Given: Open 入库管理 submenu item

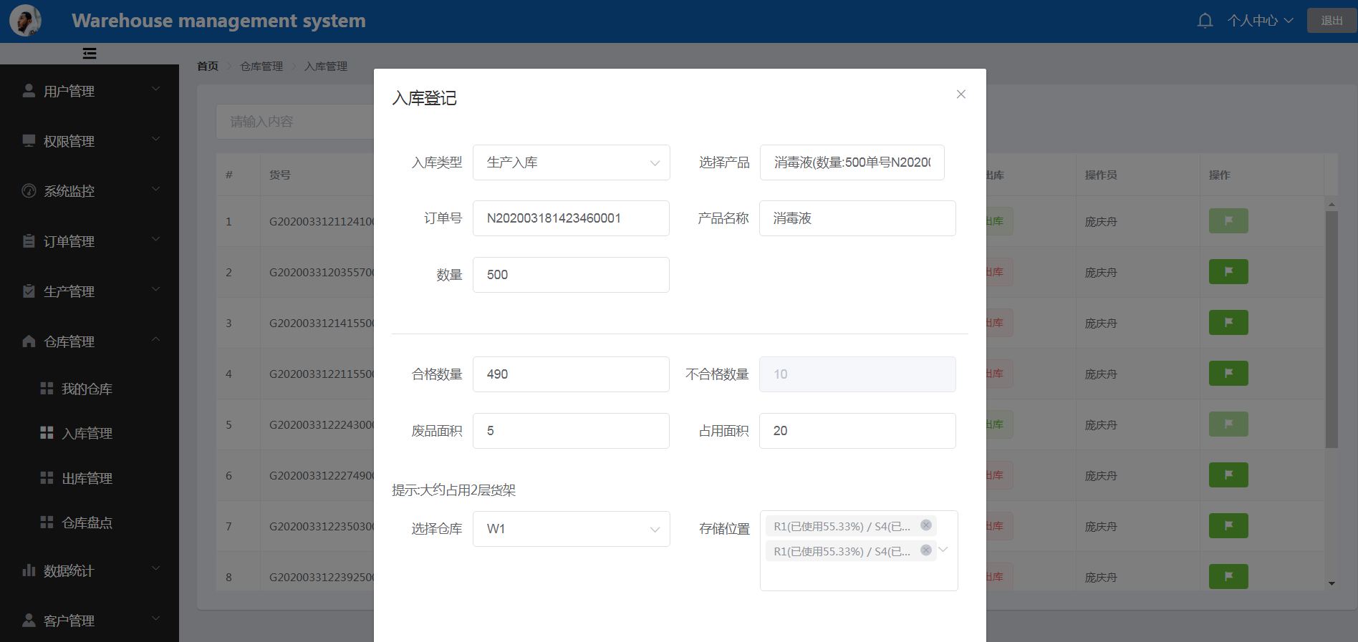Looking at the screenshot, I should (90, 433).
